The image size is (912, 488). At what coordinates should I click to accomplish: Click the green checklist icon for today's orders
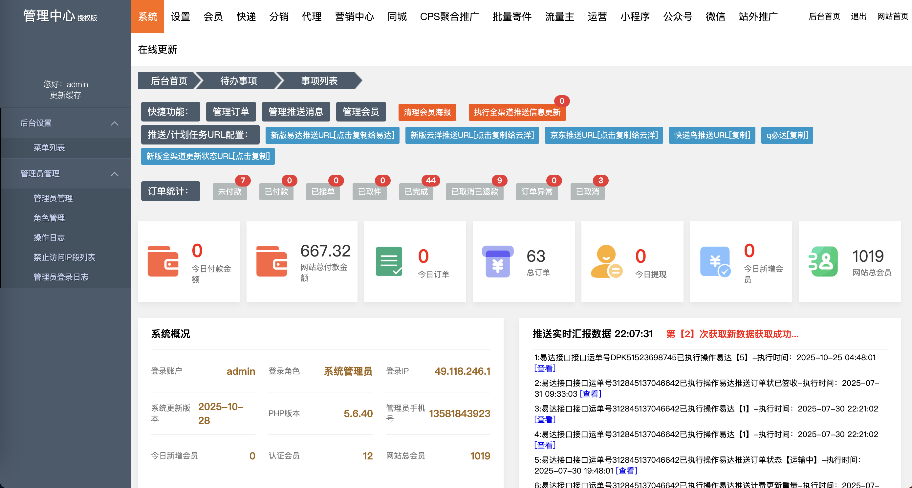(389, 261)
